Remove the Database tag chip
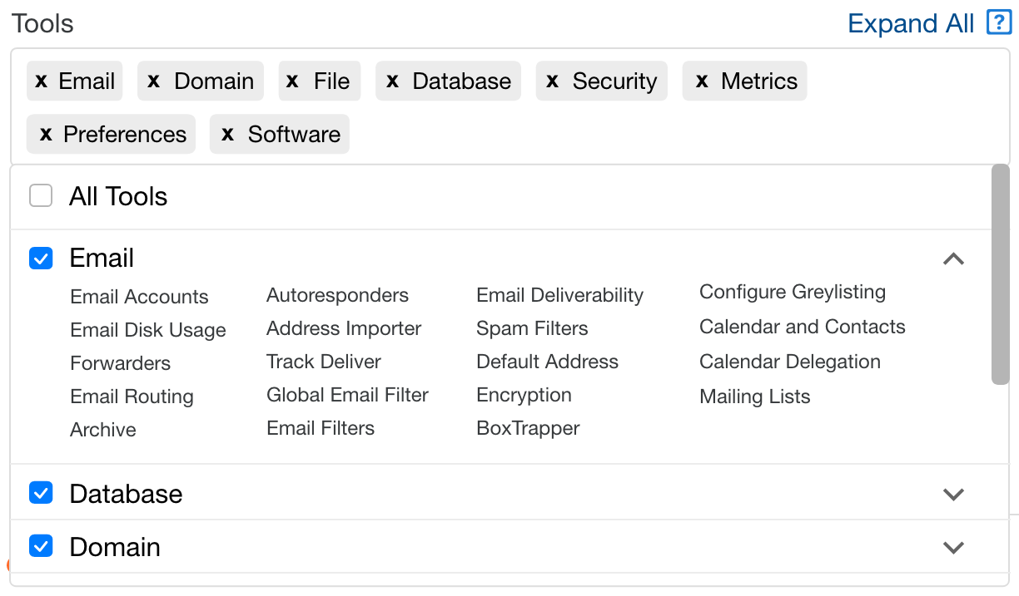Viewport: 1019px width, 596px height. [393, 81]
